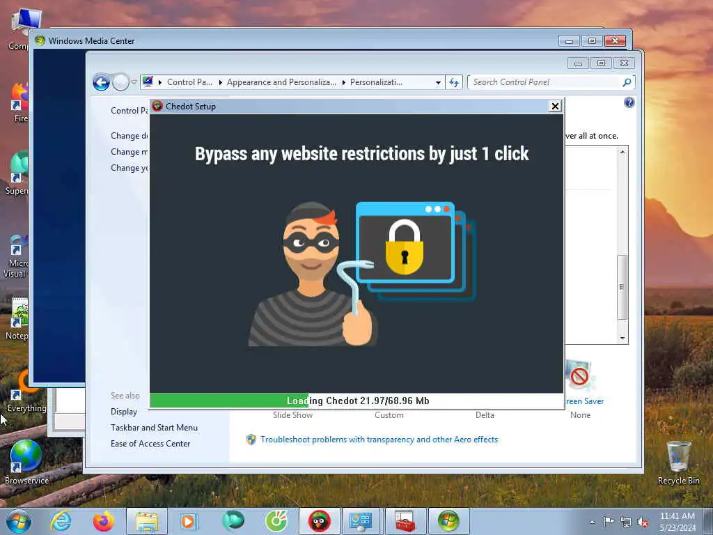Open the address bar history dropdown

click(438, 82)
